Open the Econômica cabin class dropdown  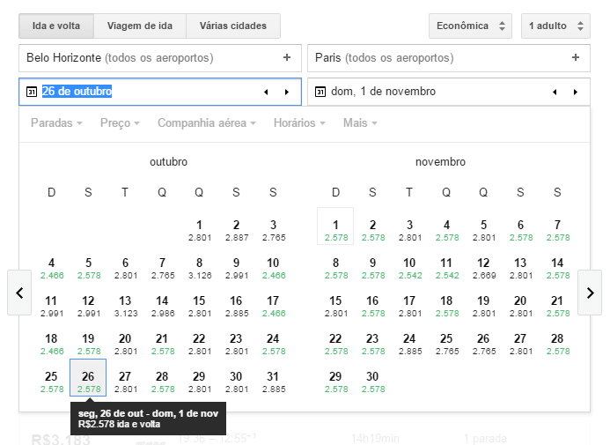tap(470, 26)
